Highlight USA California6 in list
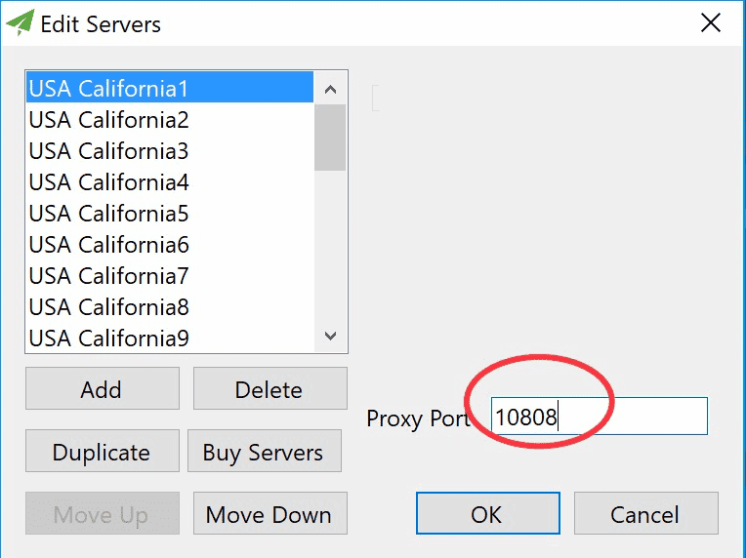The image size is (746, 558). 108,245
